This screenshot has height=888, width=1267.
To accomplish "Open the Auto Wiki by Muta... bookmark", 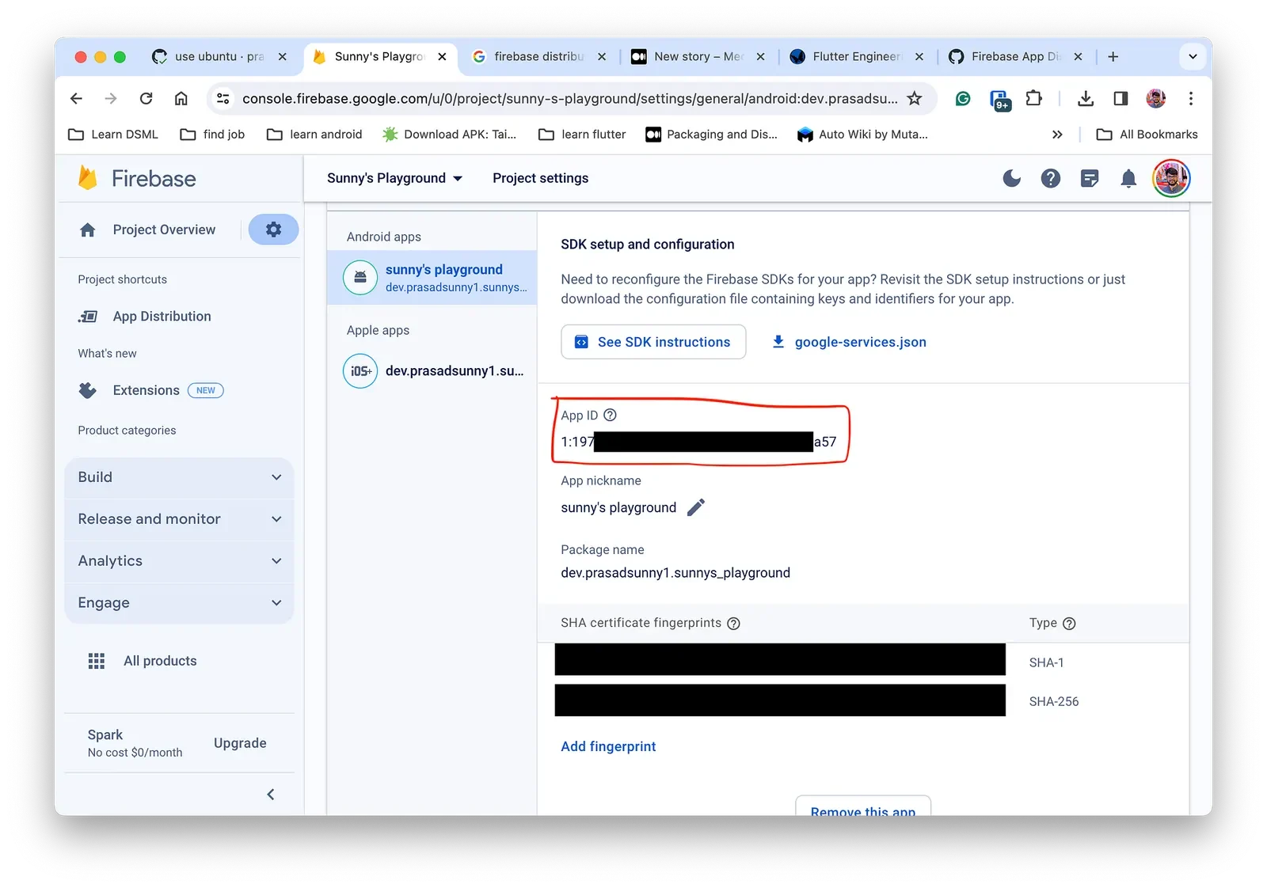I will click(862, 135).
